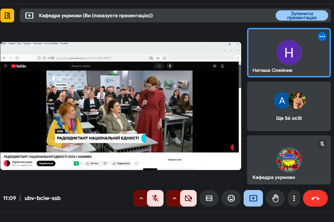This screenshot has height=222, width=334.
Task: Open options on Наташа Олейник tile
Action: pos(322,36)
